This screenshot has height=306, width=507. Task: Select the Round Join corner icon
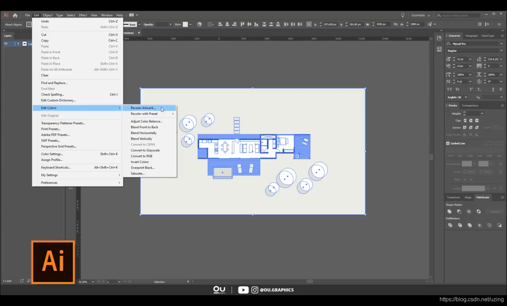pyautogui.click(x=471, y=128)
